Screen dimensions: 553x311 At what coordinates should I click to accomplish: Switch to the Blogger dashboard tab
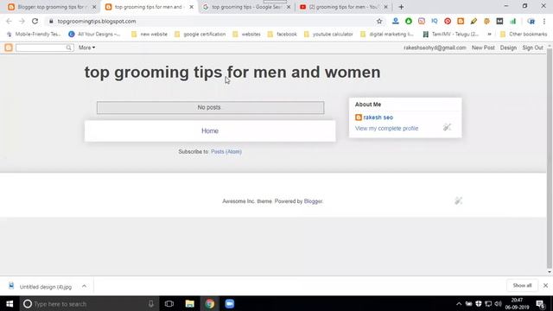tap(51, 7)
